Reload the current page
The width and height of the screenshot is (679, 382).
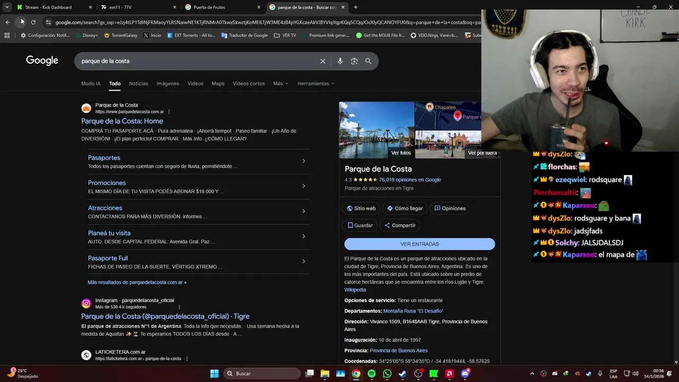[33, 22]
